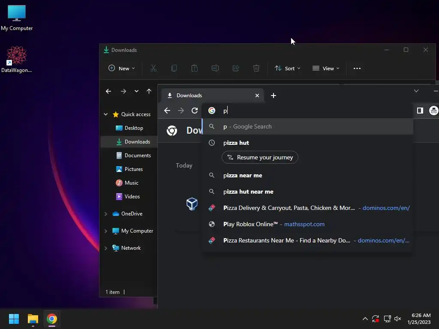Go back in File Explorer navigation
Screen dimensions: 439x329
point(108,91)
